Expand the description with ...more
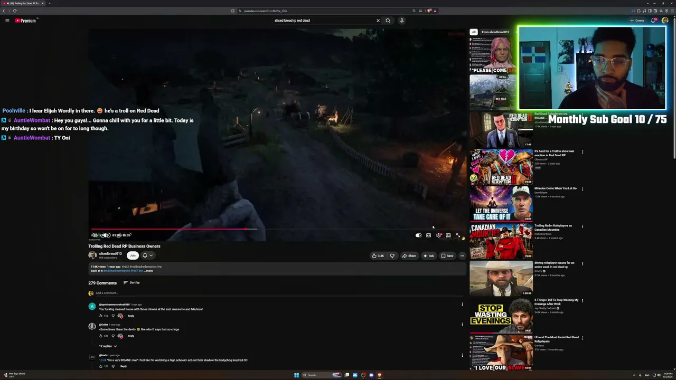The height and width of the screenshot is (380, 676). pos(148,271)
